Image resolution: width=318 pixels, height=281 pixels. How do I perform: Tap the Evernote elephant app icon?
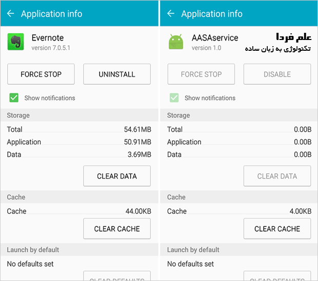point(15,42)
